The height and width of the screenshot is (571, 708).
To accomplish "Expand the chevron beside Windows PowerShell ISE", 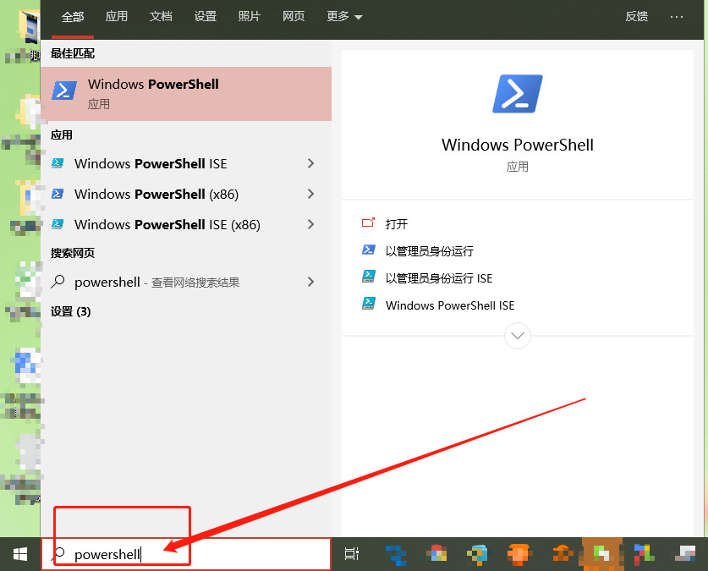I will pyautogui.click(x=310, y=163).
